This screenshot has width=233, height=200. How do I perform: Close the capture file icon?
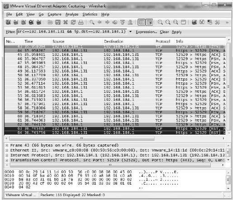coord(66,23)
